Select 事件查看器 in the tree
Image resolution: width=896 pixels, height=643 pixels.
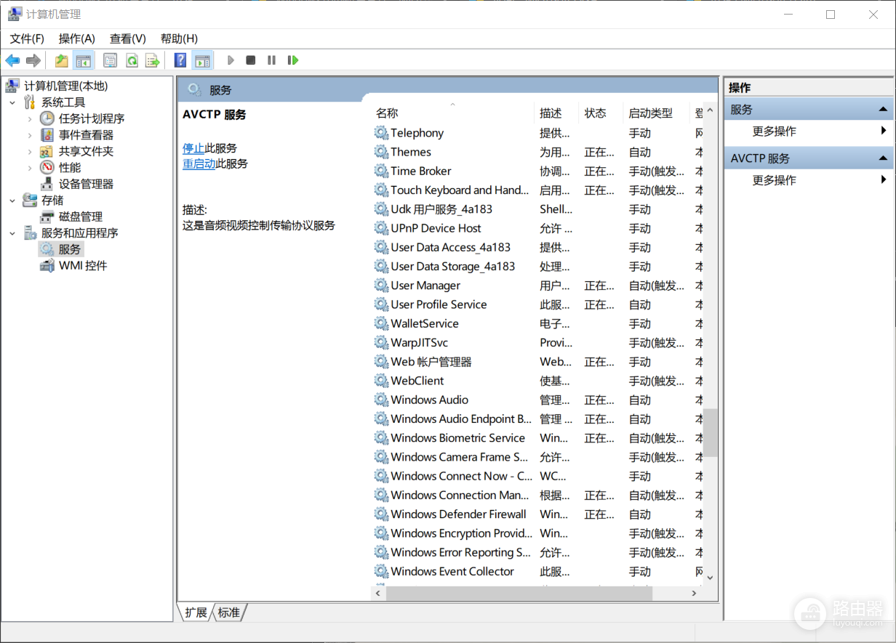point(86,135)
